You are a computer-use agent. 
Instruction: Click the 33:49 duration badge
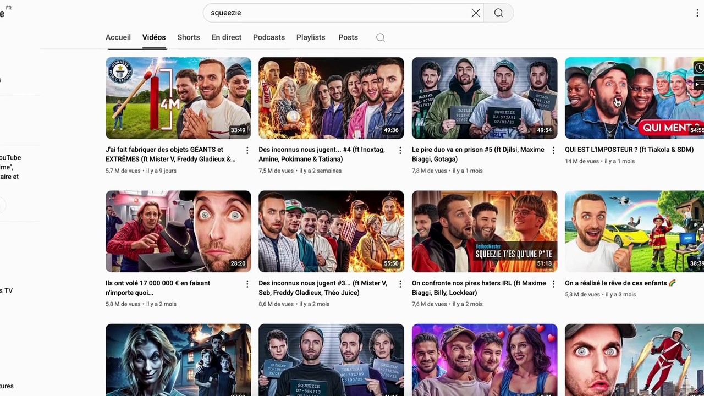pyautogui.click(x=238, y=130)
